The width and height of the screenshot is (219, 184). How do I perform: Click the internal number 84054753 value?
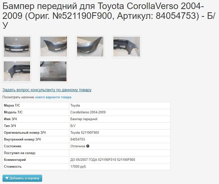click(x=78, y=139)
